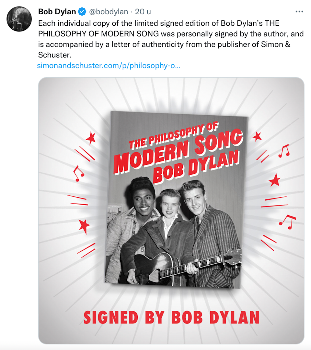Click the small red star at upper right of book
The width and height of the screenshot is (311, 350).
coord(257,136)
